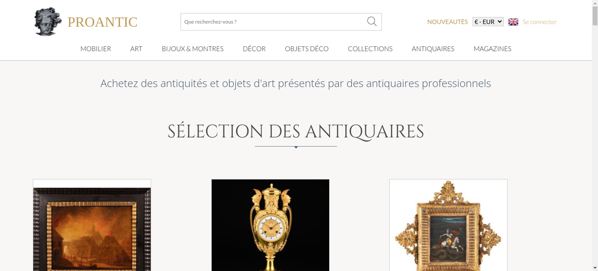Image resolution: width=598 pixels, height=271 pixels.
Task: Click the PROANTIC brand name text
Action: [102, 22]
